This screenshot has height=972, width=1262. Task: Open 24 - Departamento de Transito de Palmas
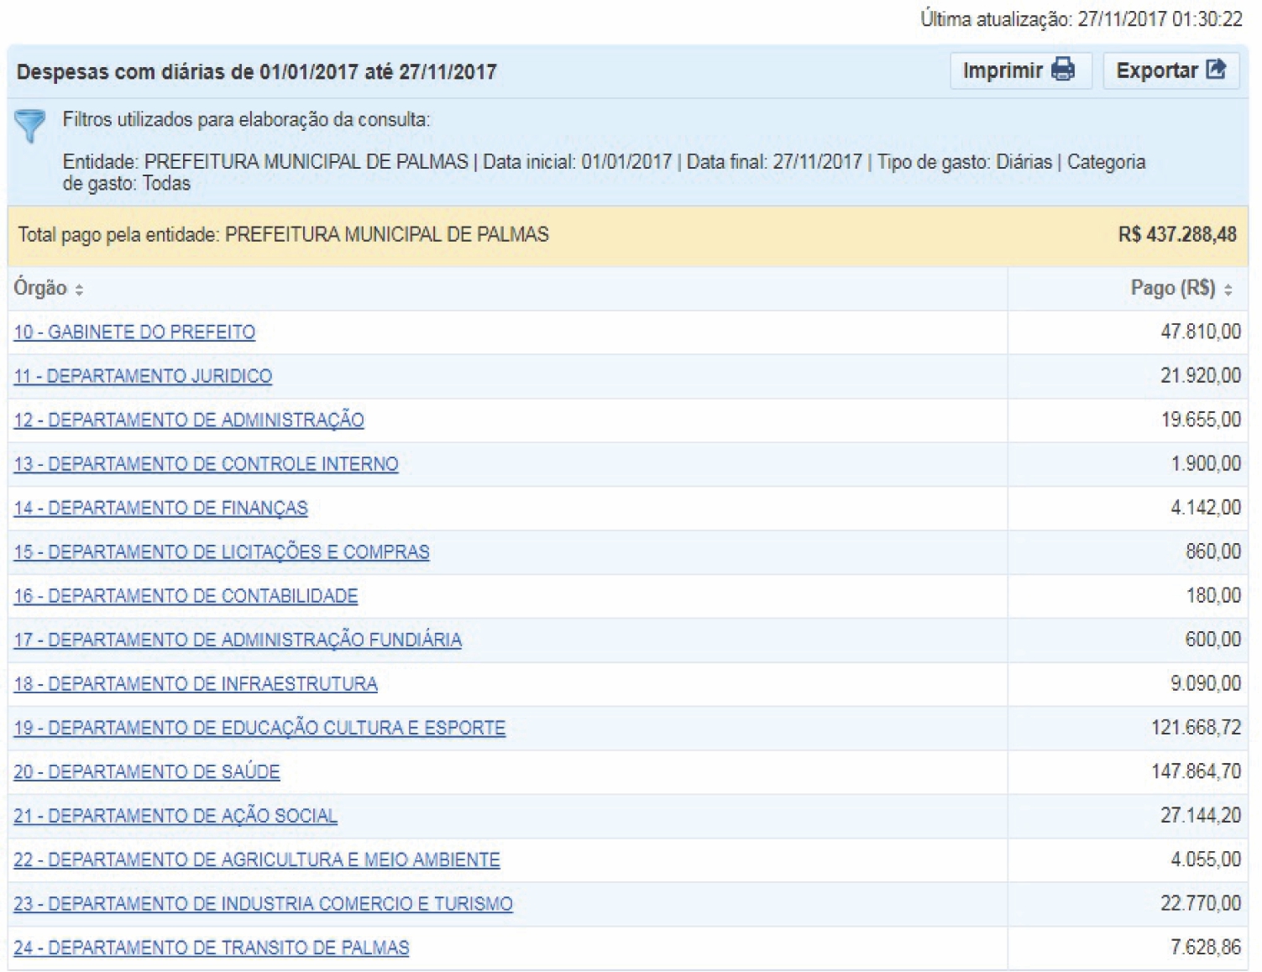pos(212,948)
